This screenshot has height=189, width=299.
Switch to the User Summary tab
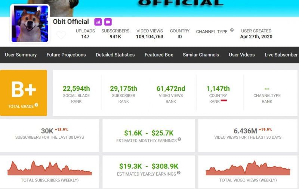(x=21, y=55)
